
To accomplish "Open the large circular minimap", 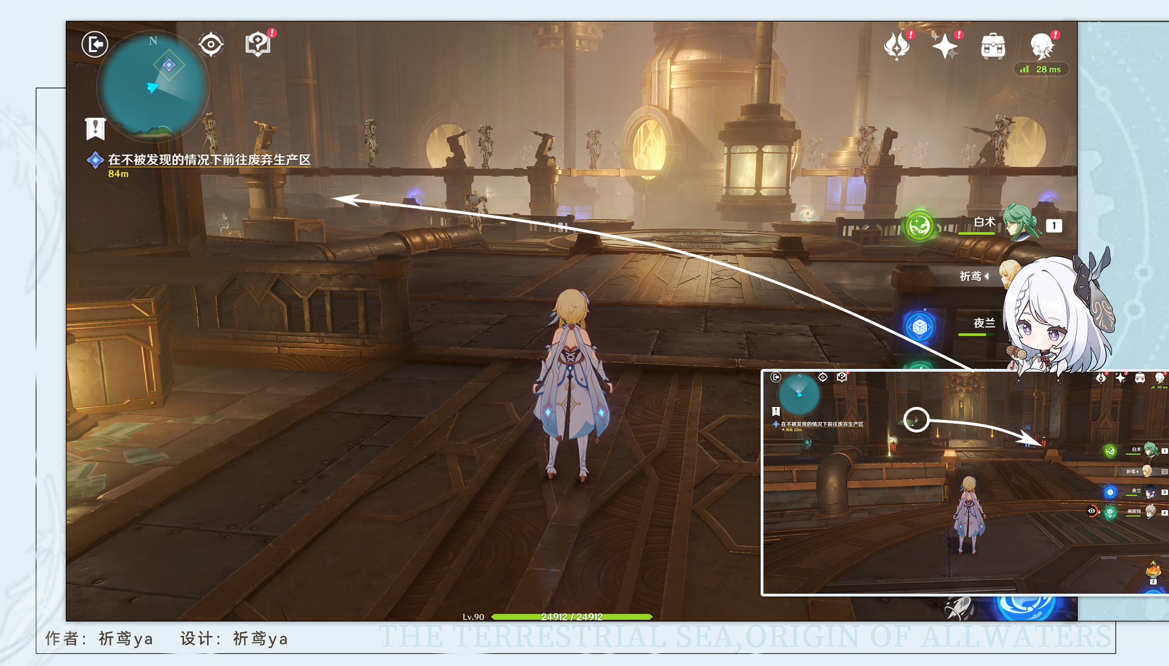I will click(x=153, y=87).
